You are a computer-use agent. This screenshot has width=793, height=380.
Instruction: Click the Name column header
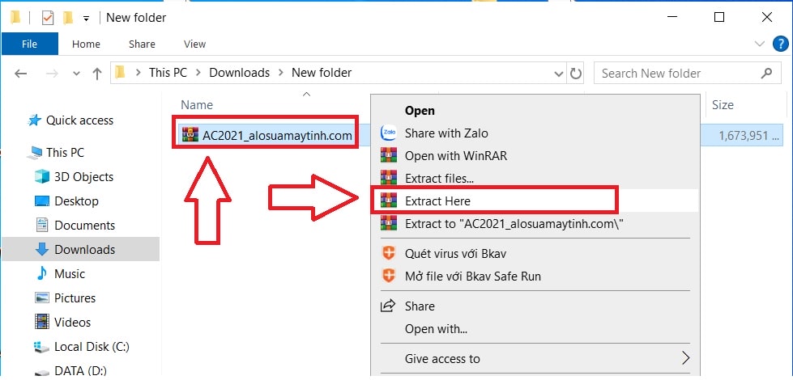(x=197, y=105)
